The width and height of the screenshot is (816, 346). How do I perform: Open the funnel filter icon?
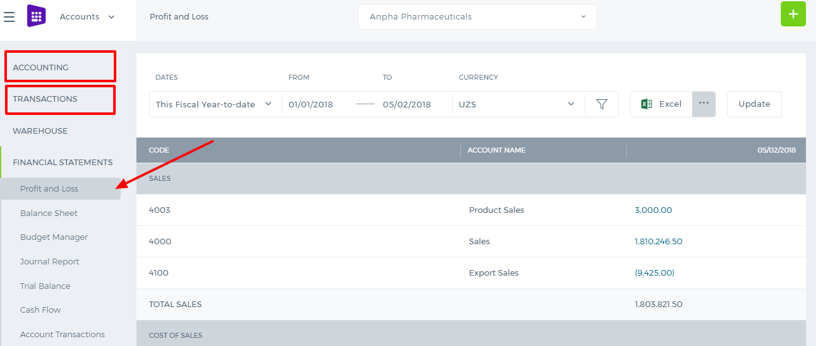click(602, 104)
